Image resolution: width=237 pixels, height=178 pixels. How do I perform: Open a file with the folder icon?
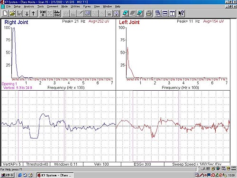coord(12,13)
